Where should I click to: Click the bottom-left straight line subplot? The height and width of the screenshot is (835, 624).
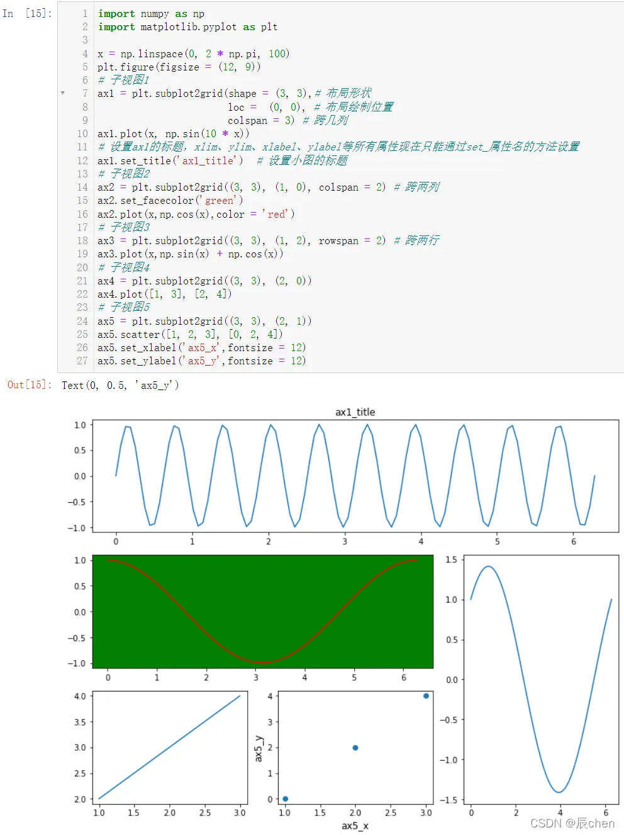pyautogui.click(x=170, y=748)
